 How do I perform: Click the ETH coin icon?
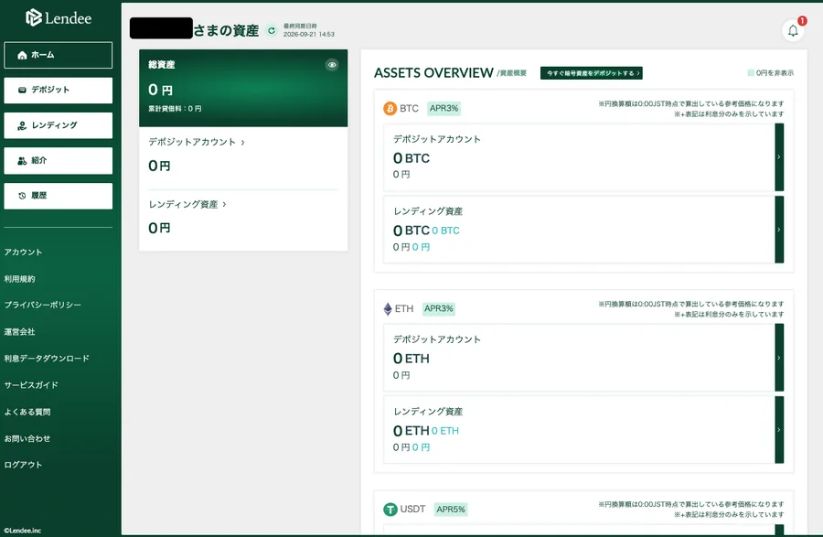(x=388, y=309)
